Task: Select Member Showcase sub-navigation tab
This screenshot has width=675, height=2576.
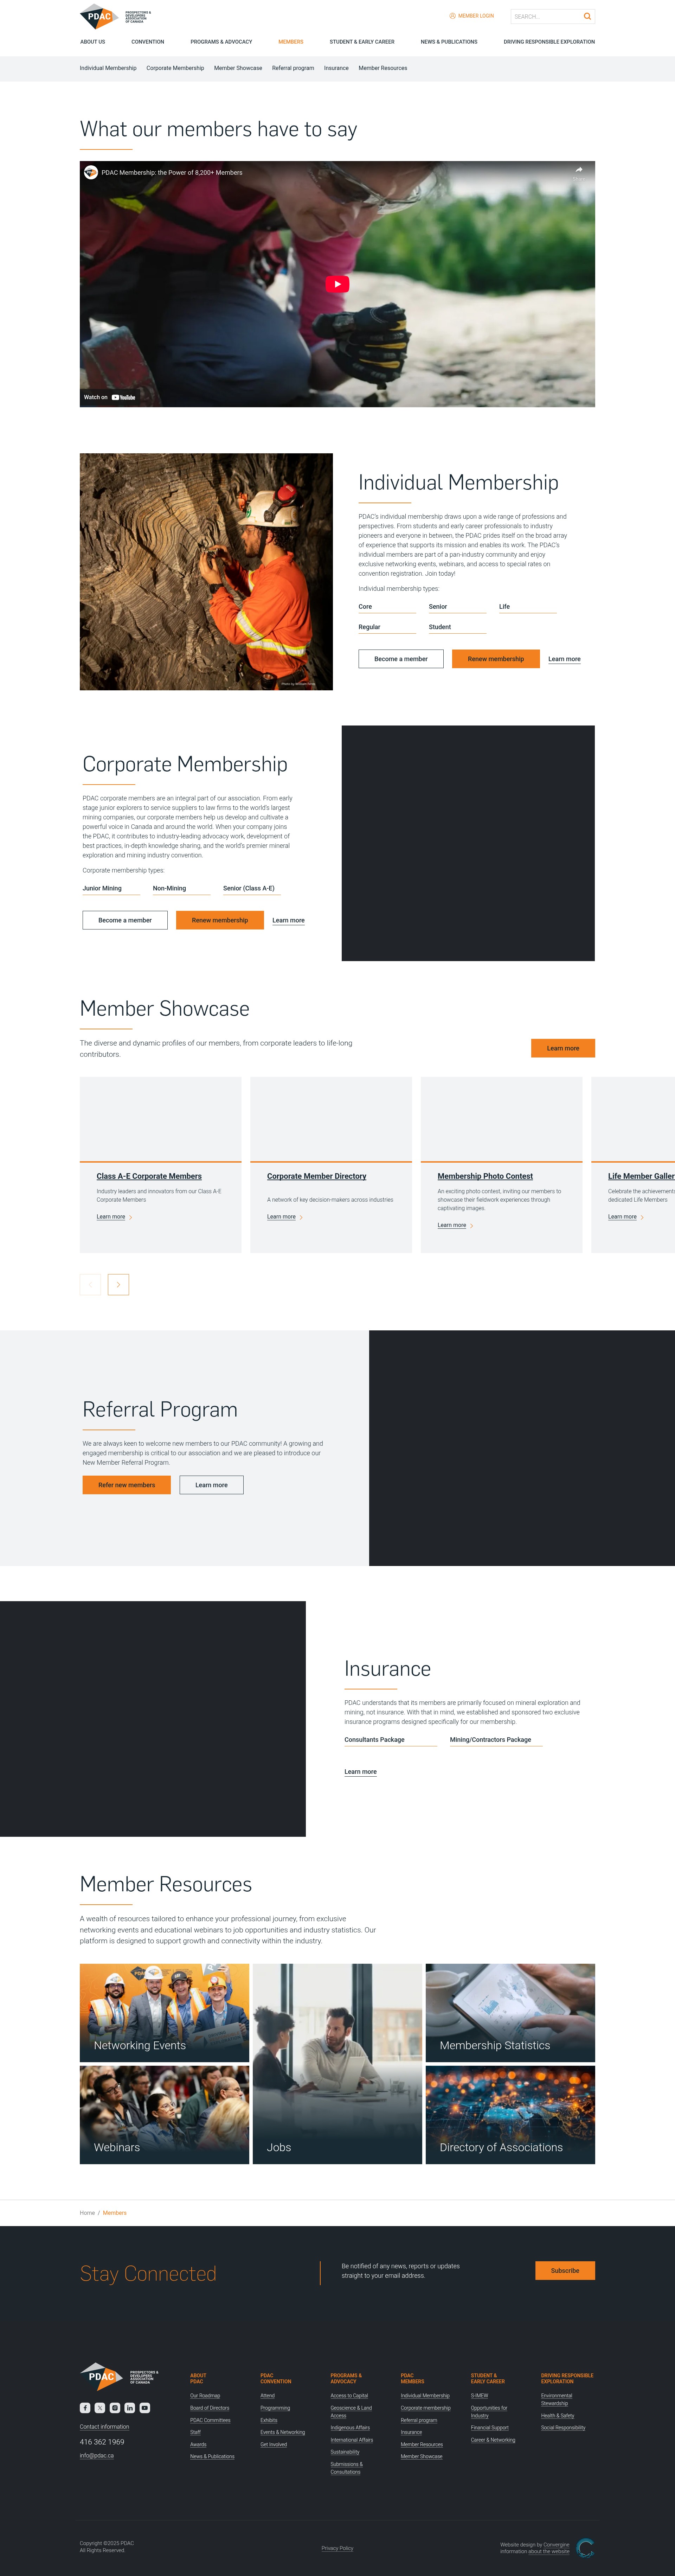Action: [238, 68]
